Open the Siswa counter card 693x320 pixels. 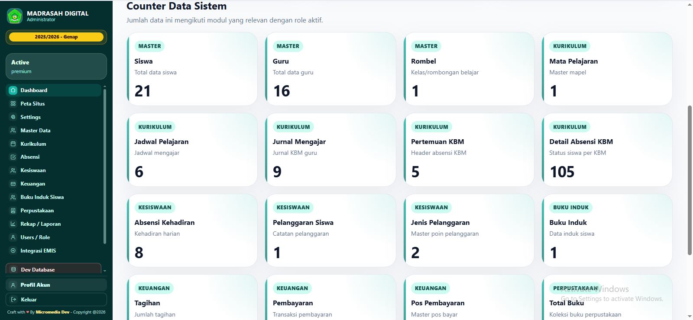[x=192, y=69]
